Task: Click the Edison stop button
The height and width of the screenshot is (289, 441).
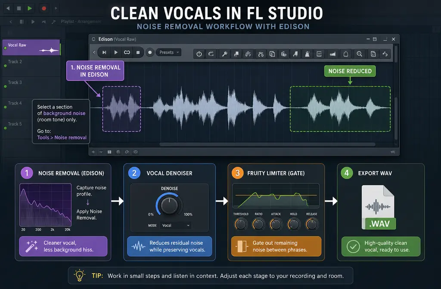Action: (x=138, y=52)
